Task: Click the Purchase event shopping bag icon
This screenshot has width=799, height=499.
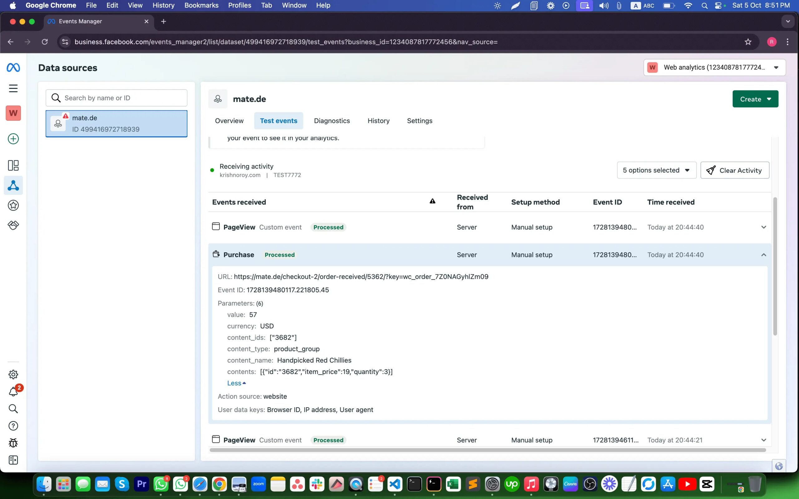Action: click(216, 254)
